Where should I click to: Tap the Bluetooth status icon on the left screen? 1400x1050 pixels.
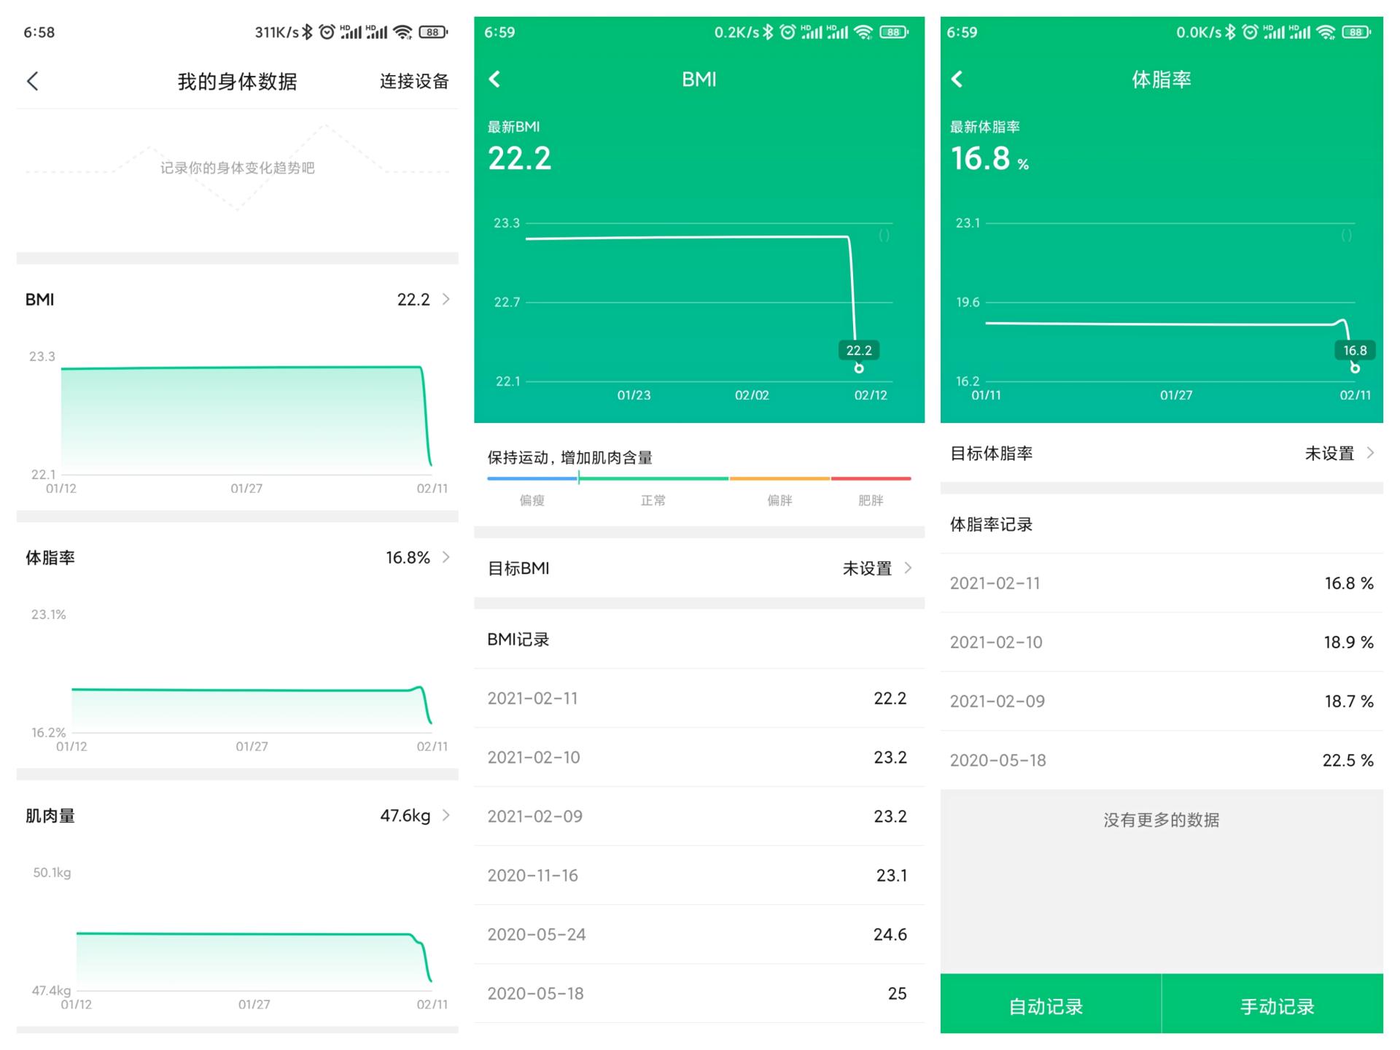click(x=308, y=32)
